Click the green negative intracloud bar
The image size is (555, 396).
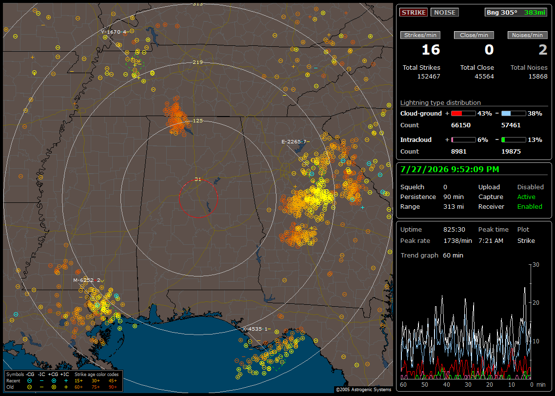coord(514,140)
